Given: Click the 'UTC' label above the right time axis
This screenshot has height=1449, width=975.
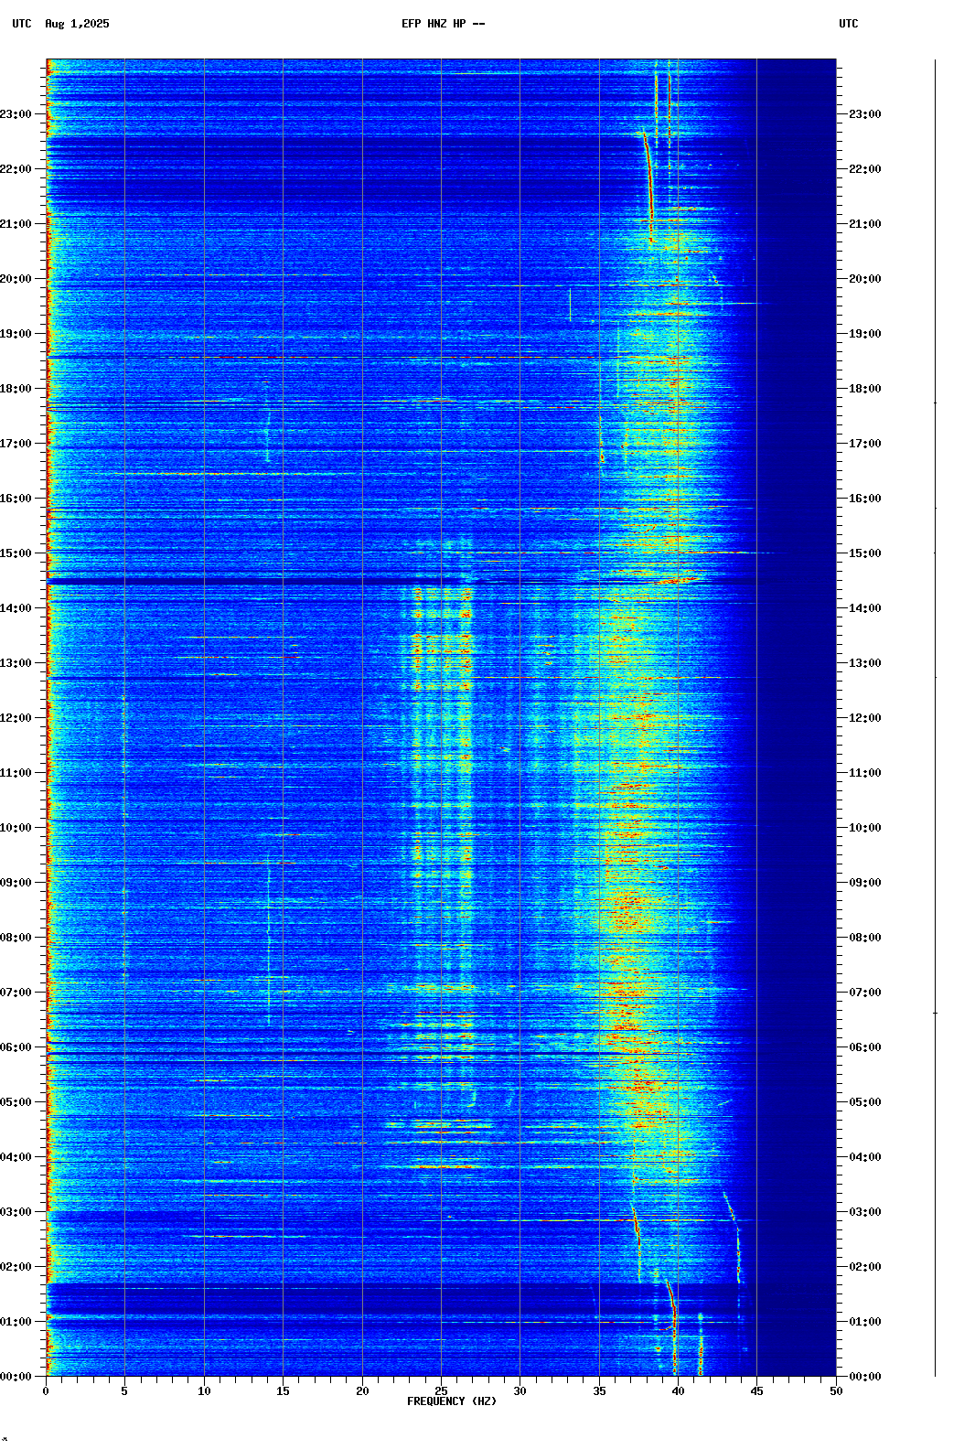Looking at the screenshot, I should [849, 24].
